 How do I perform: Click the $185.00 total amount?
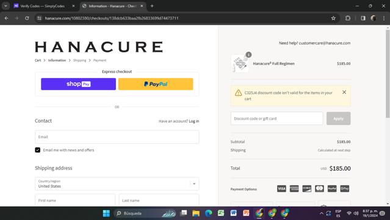click(340, 168)
